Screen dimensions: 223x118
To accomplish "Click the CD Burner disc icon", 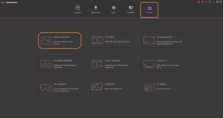I will (97, 87).
